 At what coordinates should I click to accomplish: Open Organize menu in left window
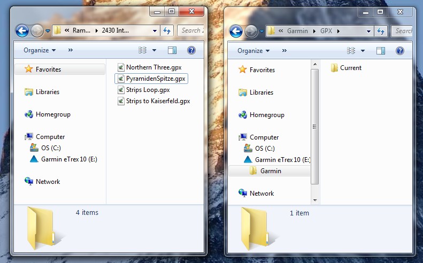click(40, 50)
